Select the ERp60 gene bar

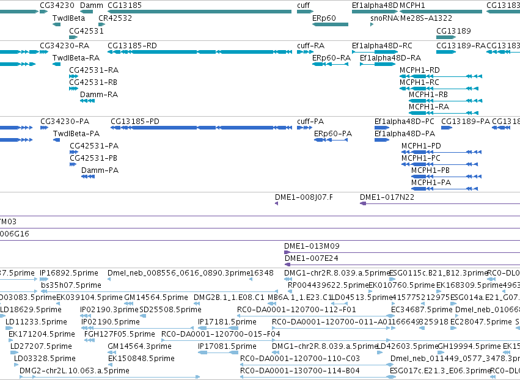331,24
